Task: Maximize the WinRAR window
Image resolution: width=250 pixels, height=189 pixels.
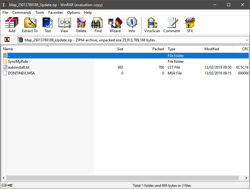Action: (229, 5)
